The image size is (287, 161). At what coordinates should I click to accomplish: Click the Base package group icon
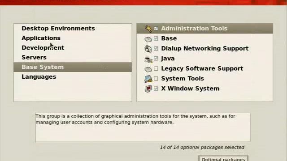click(148, 39)
